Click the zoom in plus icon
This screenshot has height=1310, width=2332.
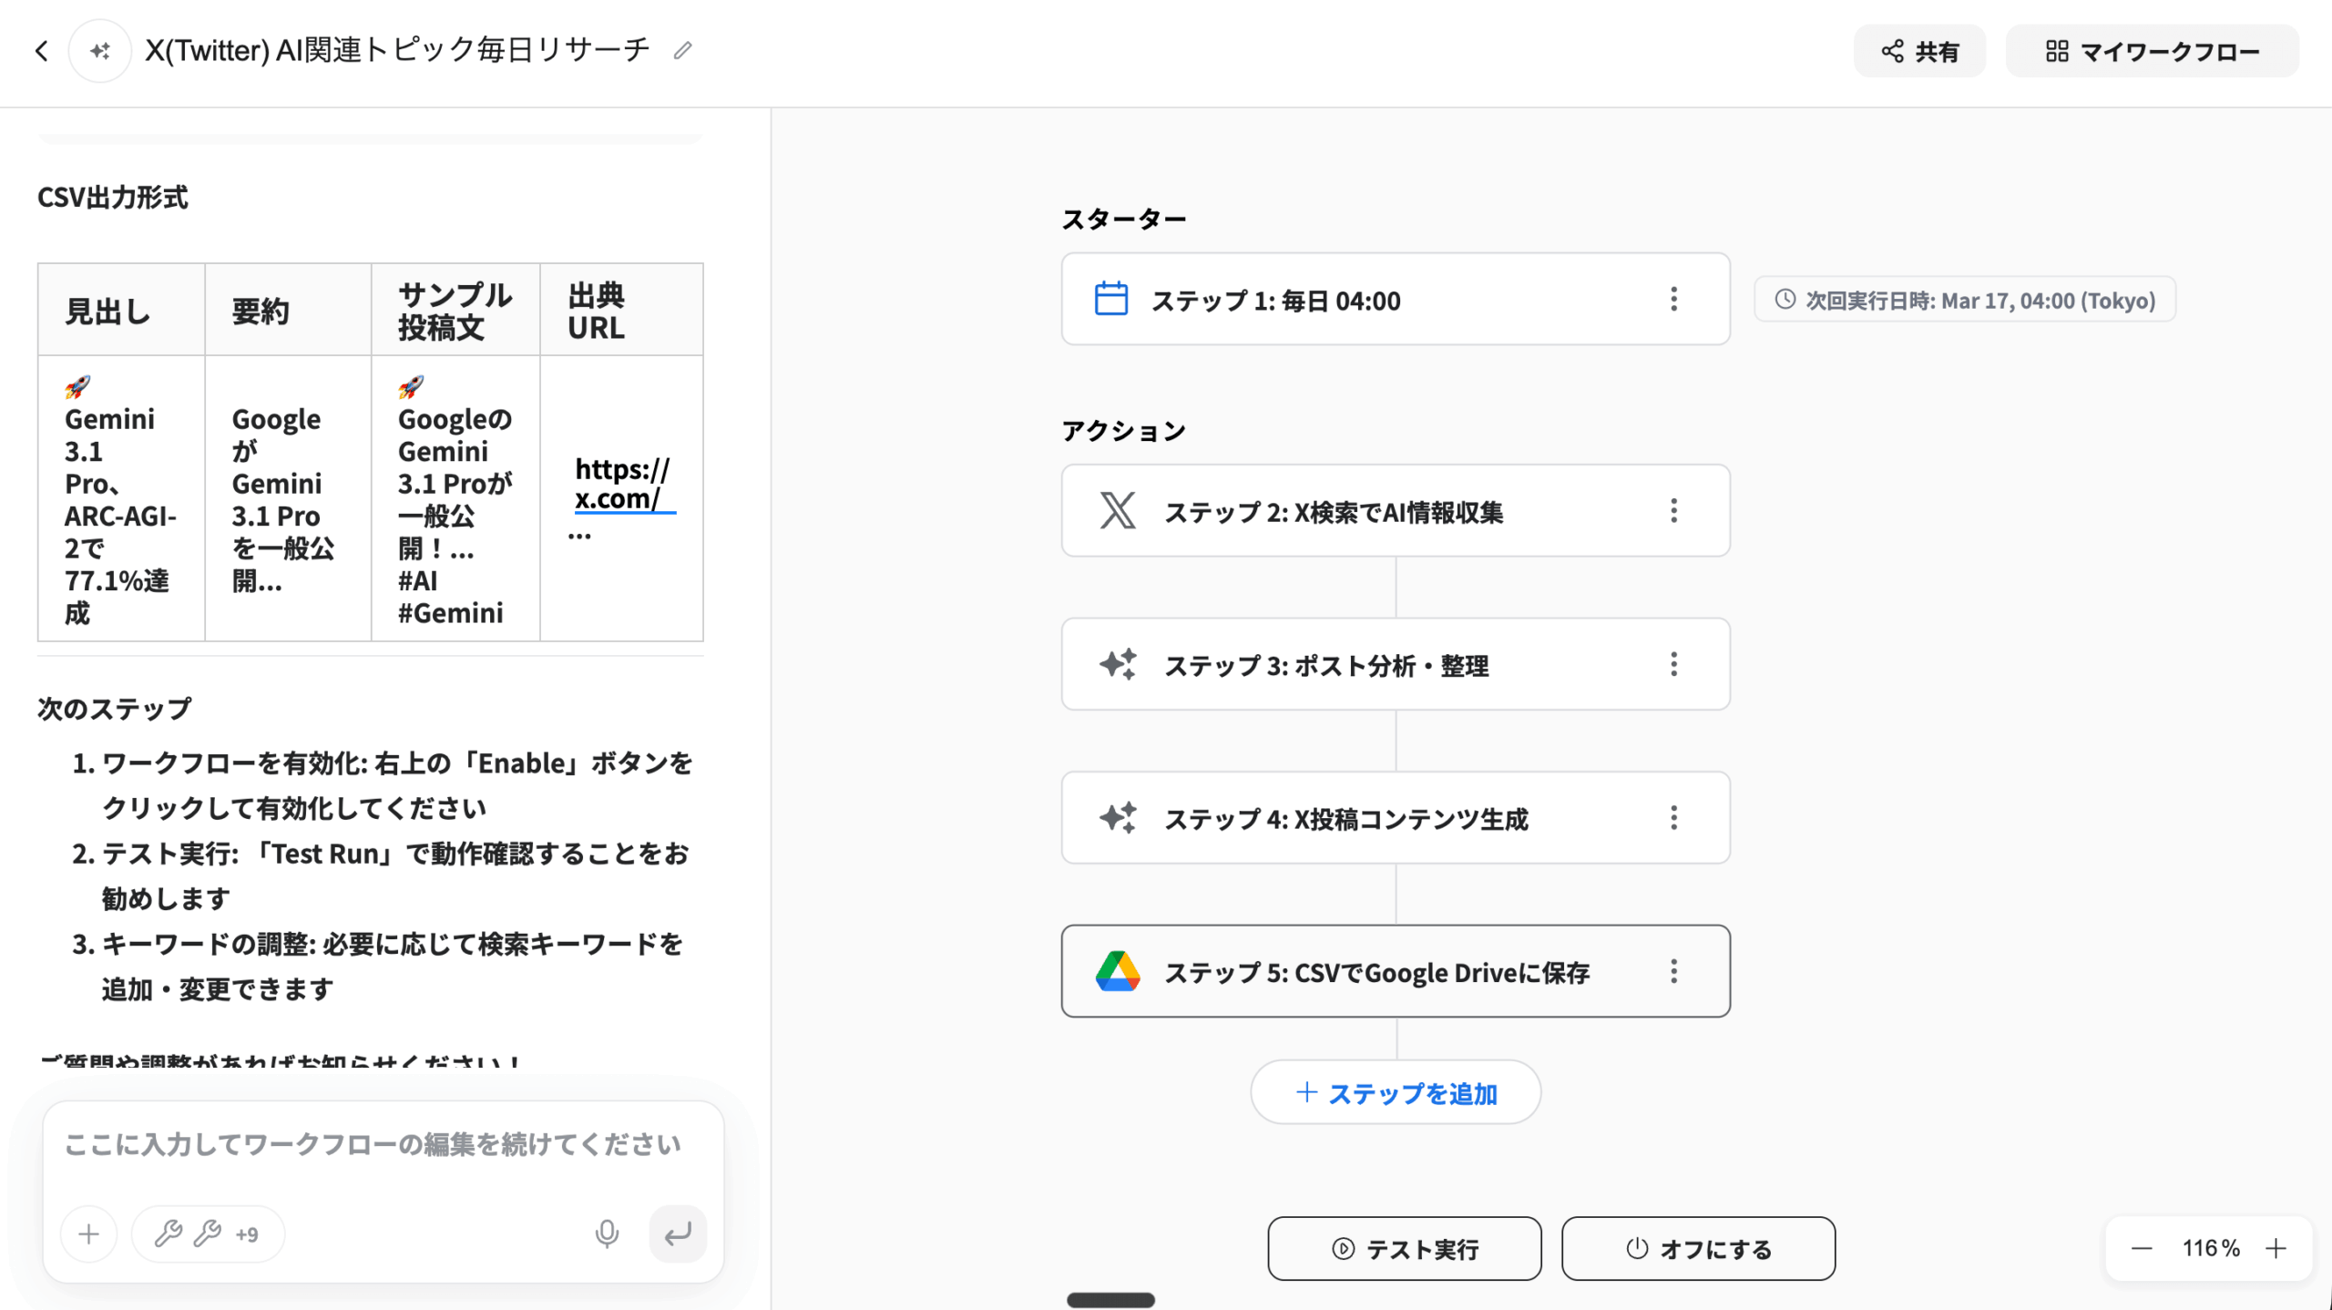tap(2276, 1248)
